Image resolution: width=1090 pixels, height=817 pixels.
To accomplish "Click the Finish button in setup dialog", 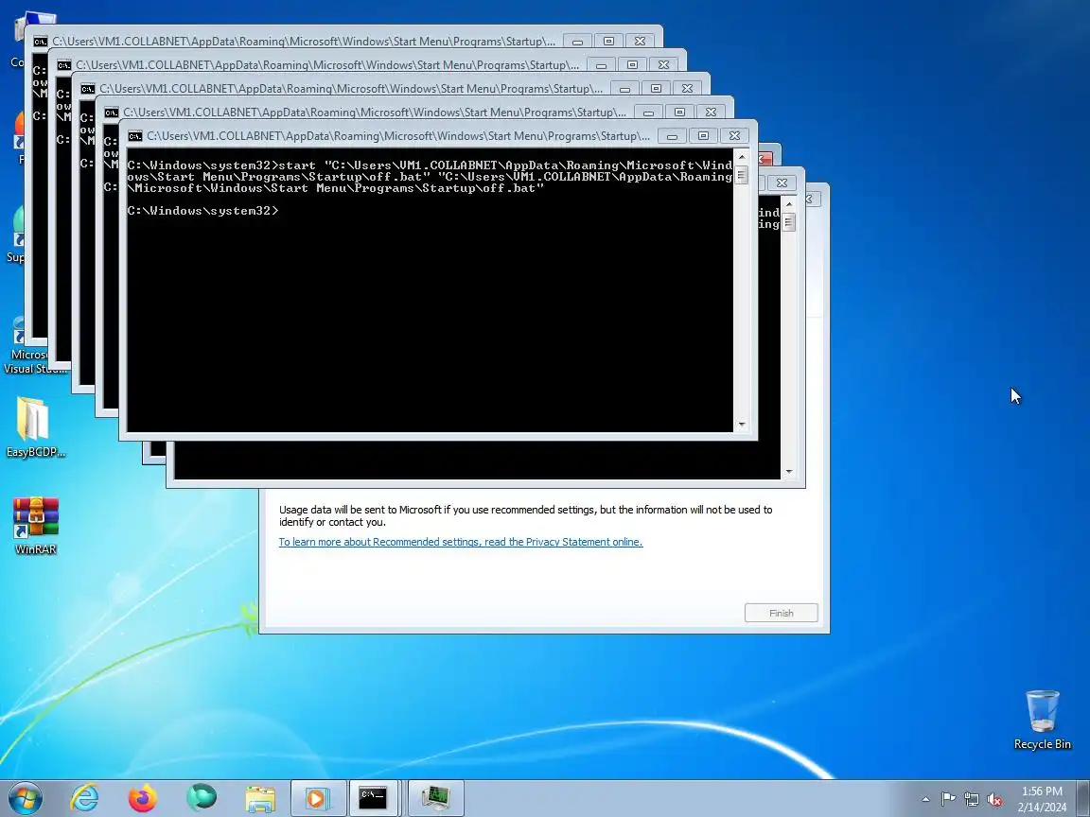I will (781, 613).
